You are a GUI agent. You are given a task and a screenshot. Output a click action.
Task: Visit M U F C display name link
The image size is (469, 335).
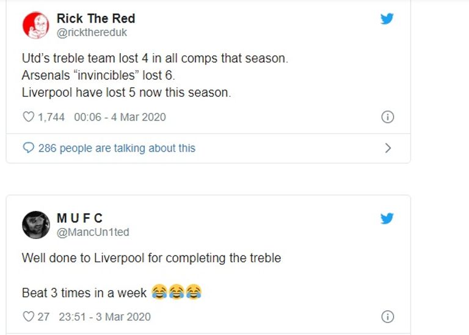pos(79,218)
